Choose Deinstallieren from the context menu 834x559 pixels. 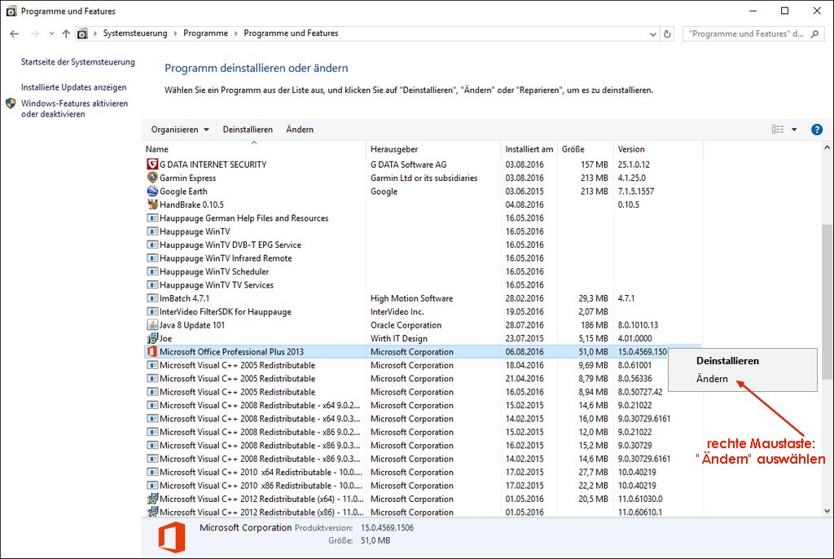click(x=727, y=360)
